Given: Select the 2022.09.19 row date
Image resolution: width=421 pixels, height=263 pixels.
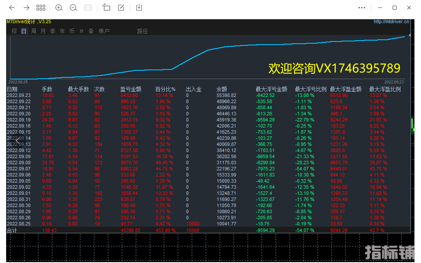Looking at the screenshot, I should tap(18, 120).
